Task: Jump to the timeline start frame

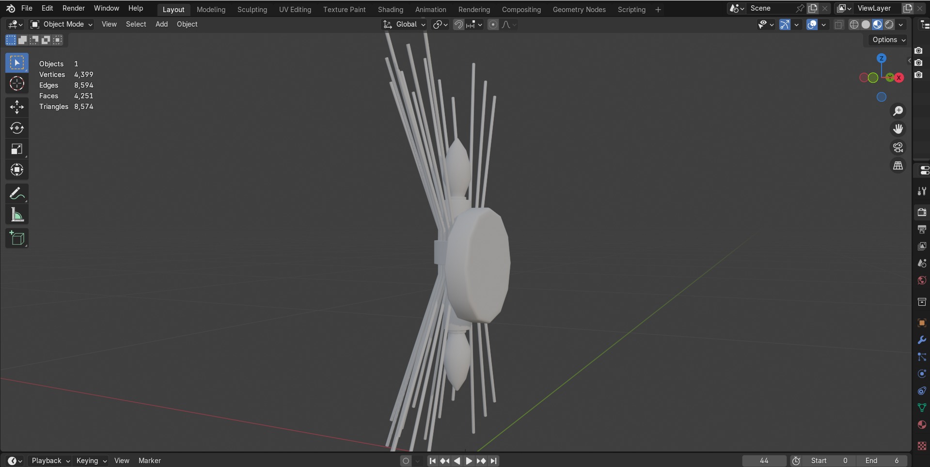Action: point(432,461)
